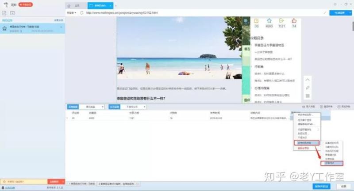Click the new folder icon in left panel
The height and width of the screenshot is (191, 354).
[x=12, y=13]
